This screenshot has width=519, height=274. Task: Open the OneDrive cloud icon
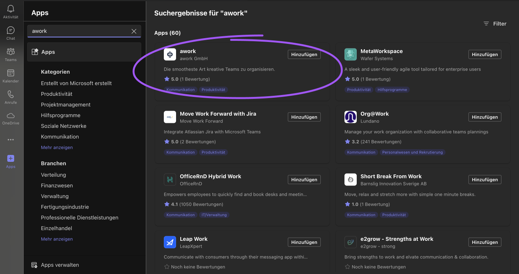point(11,116)
